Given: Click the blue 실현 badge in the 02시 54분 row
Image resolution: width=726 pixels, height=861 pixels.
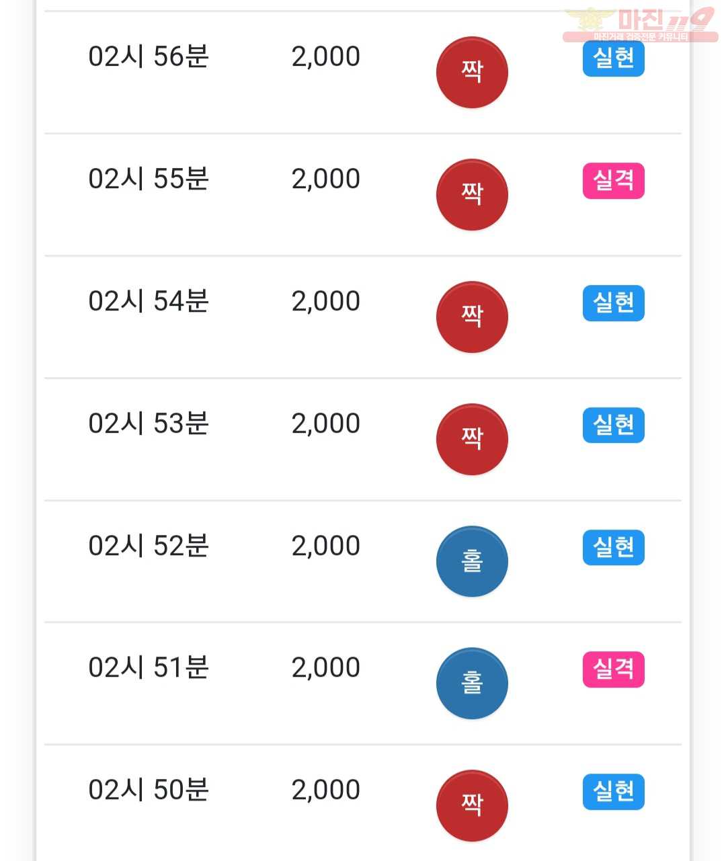Looking at the screenshot, I should coord(613,303).
